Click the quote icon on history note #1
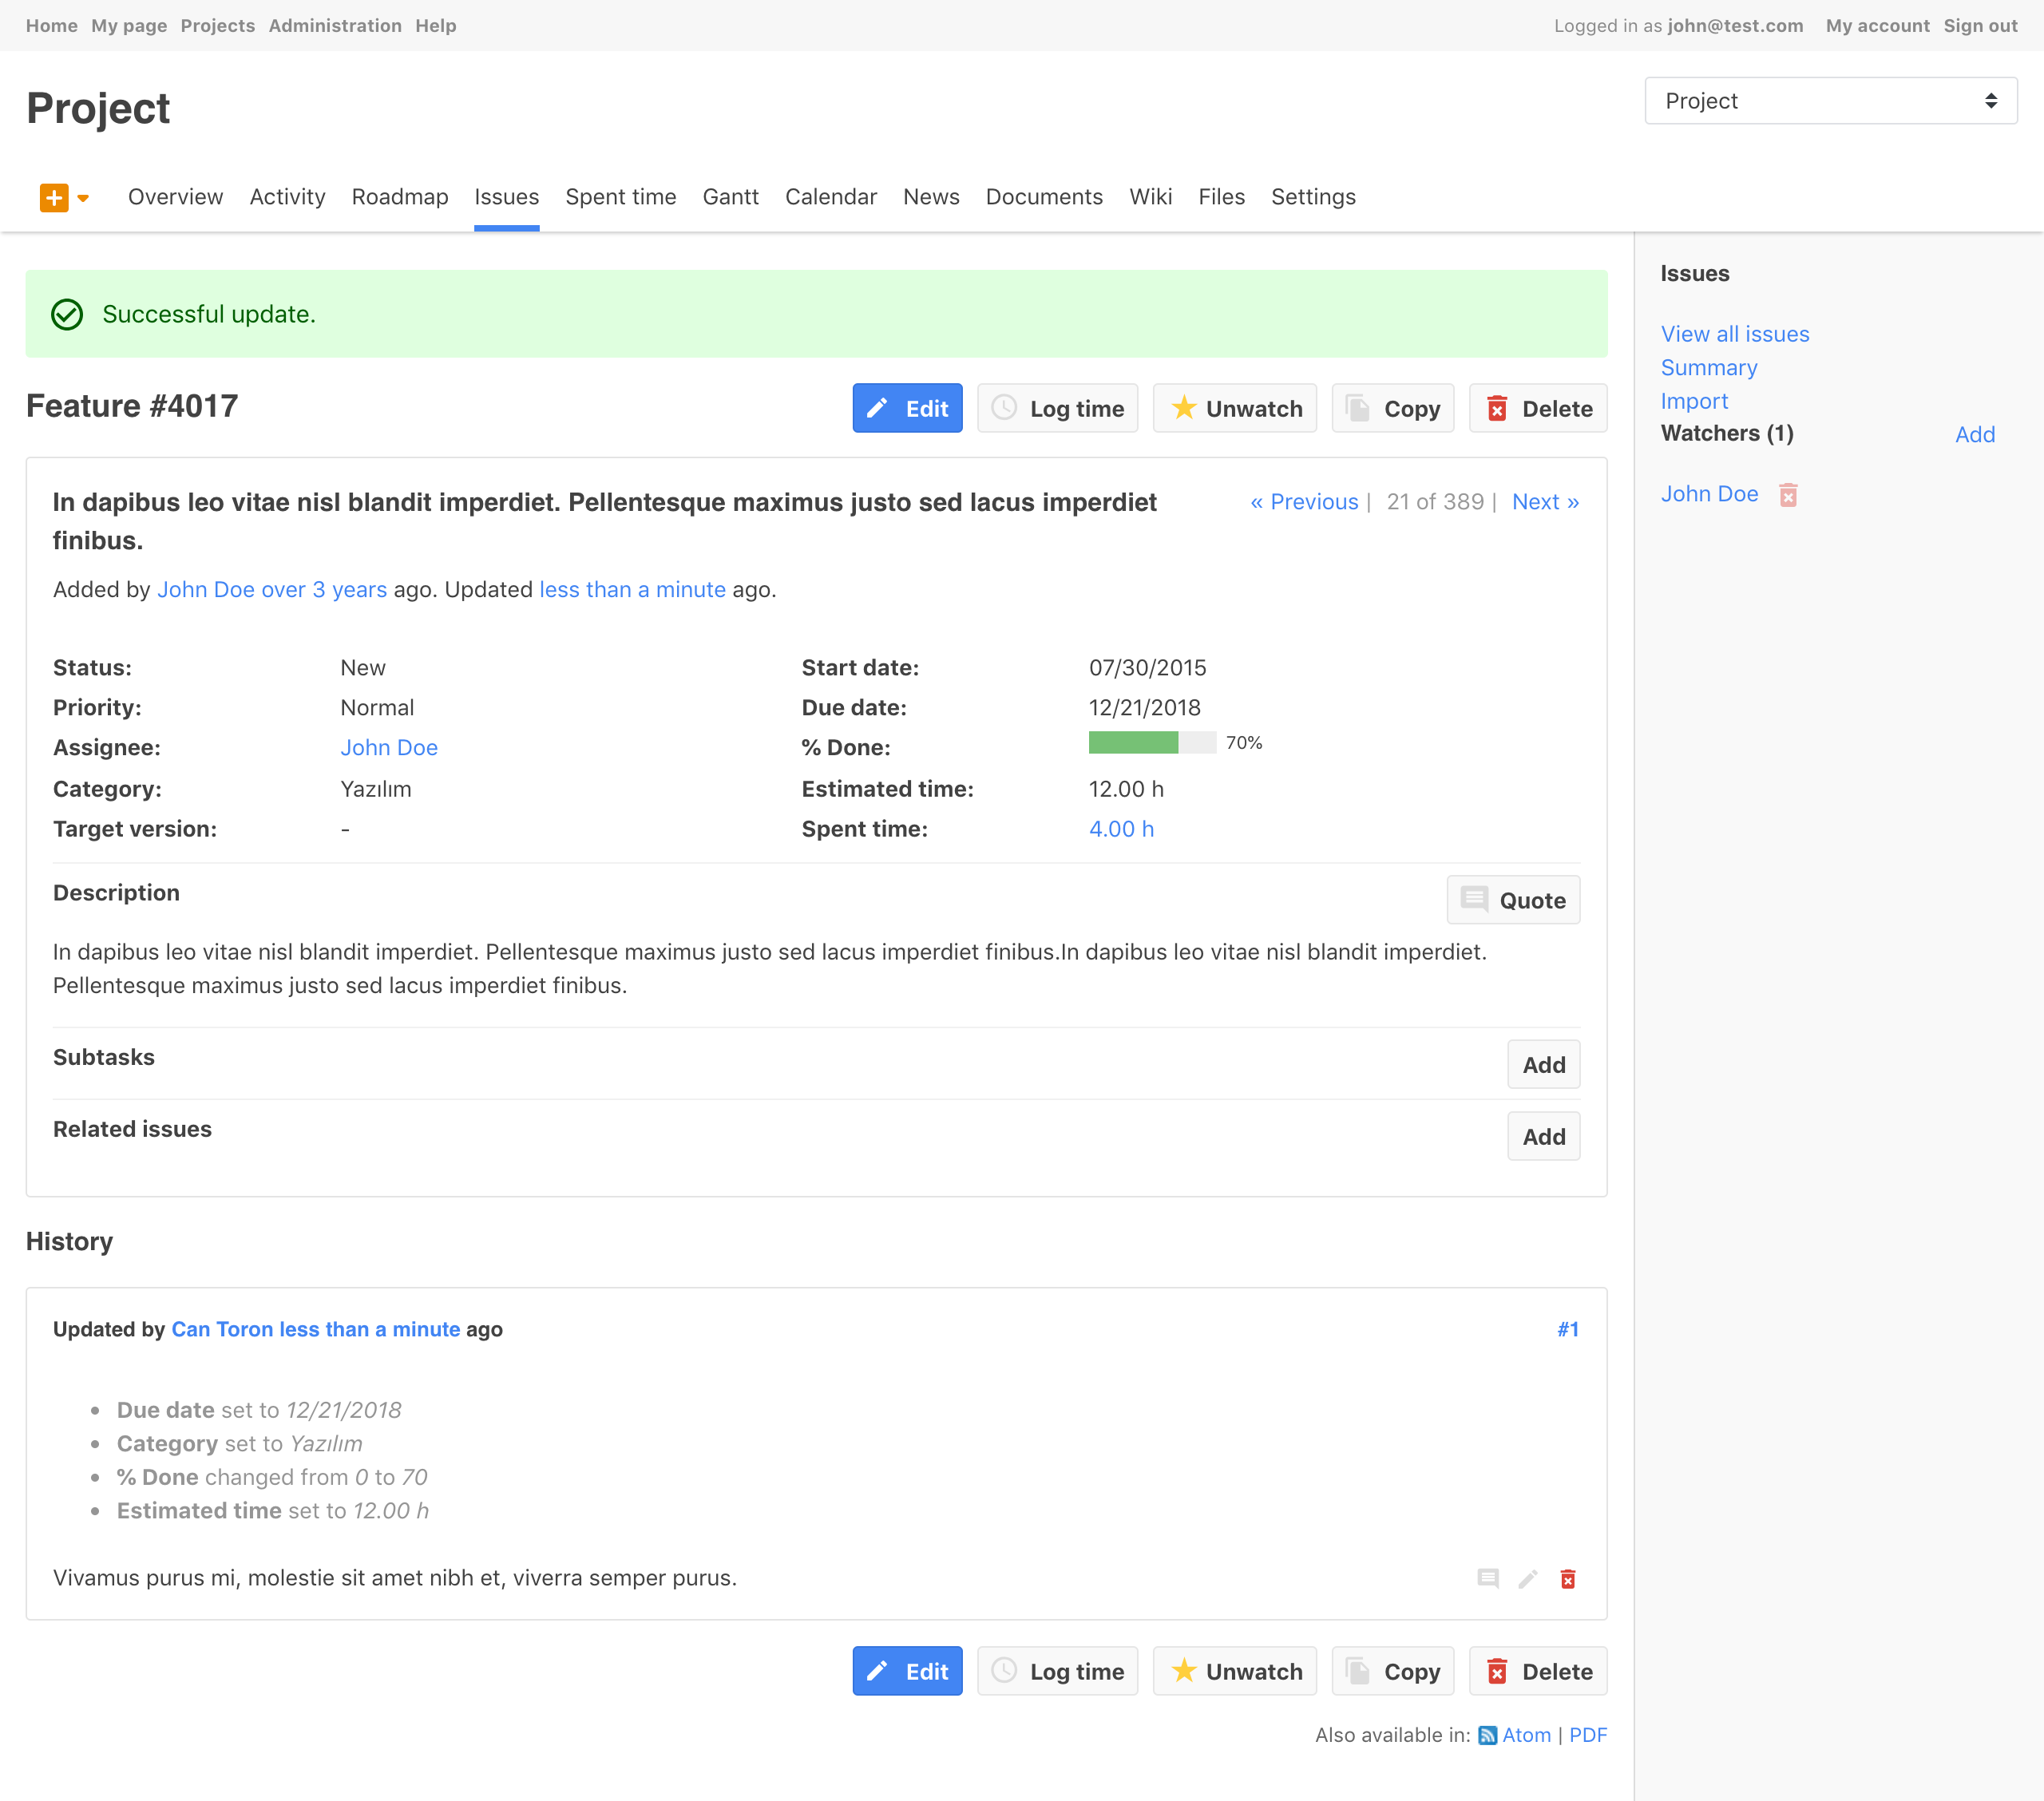This screenshot has width=2044, height=1801. (x=1488, y=1578)
